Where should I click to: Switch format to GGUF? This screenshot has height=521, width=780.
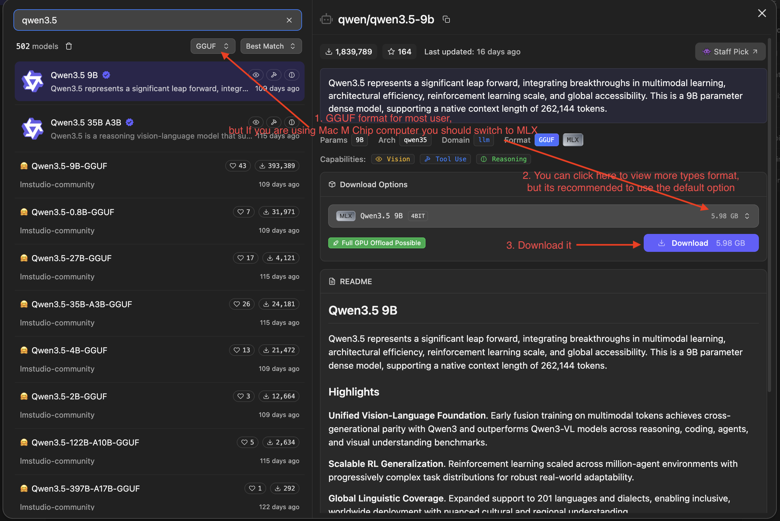546,140
